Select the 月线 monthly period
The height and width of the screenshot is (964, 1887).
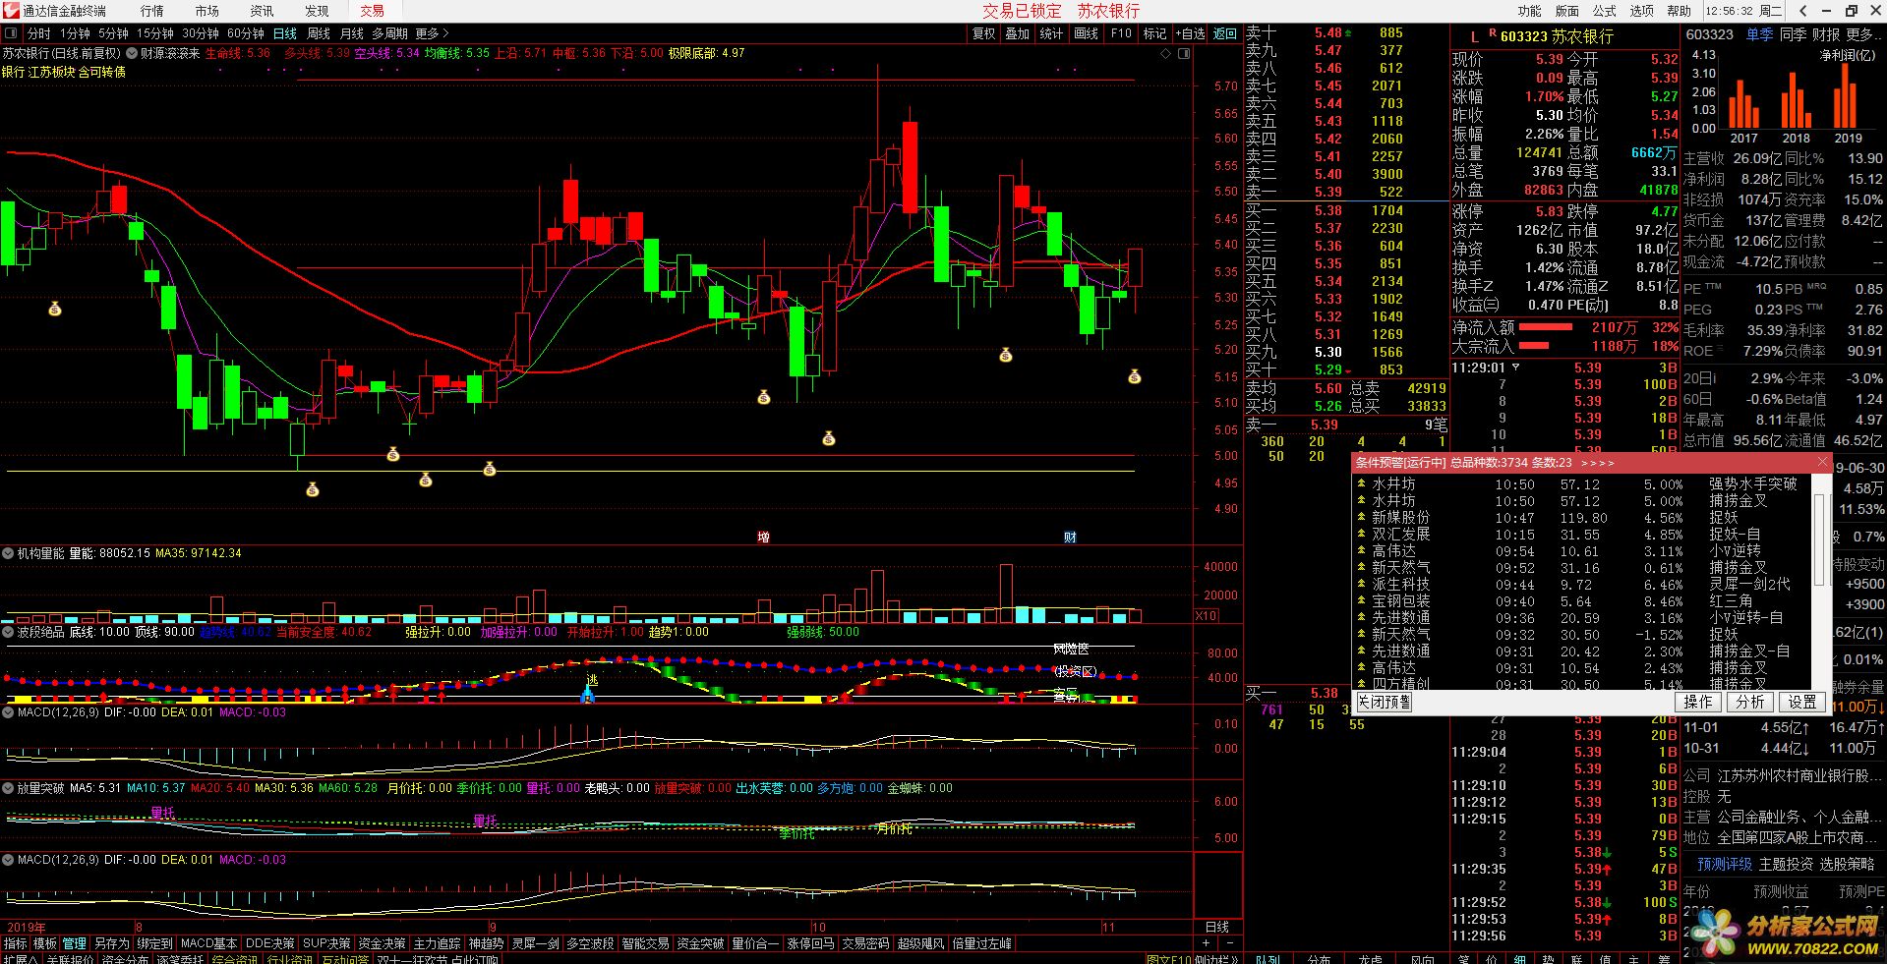coord(352,33)
